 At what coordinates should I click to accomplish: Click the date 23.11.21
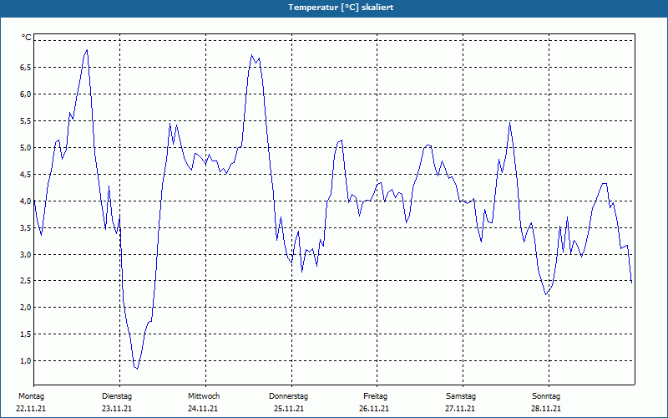[117, 409]
